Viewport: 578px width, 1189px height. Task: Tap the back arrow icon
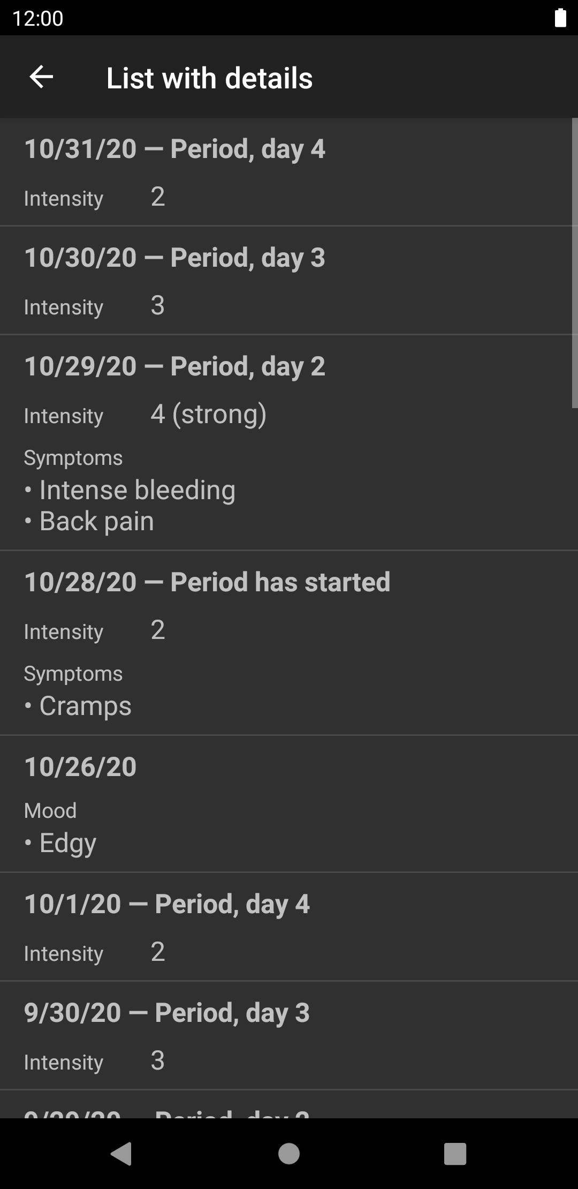coord(41,77)
